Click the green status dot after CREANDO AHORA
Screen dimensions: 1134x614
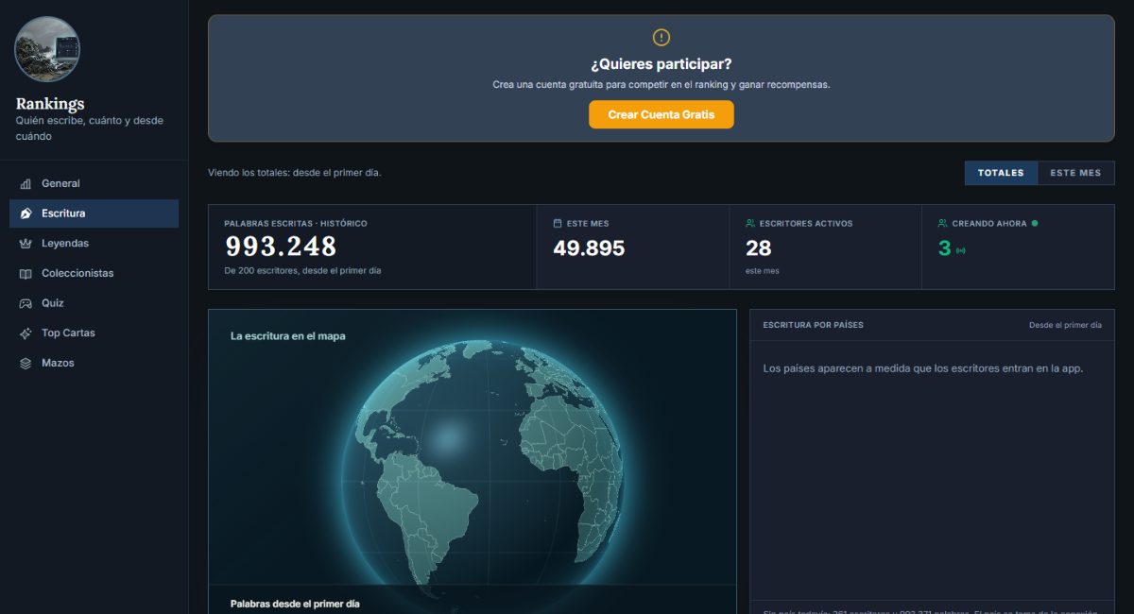1035,224
